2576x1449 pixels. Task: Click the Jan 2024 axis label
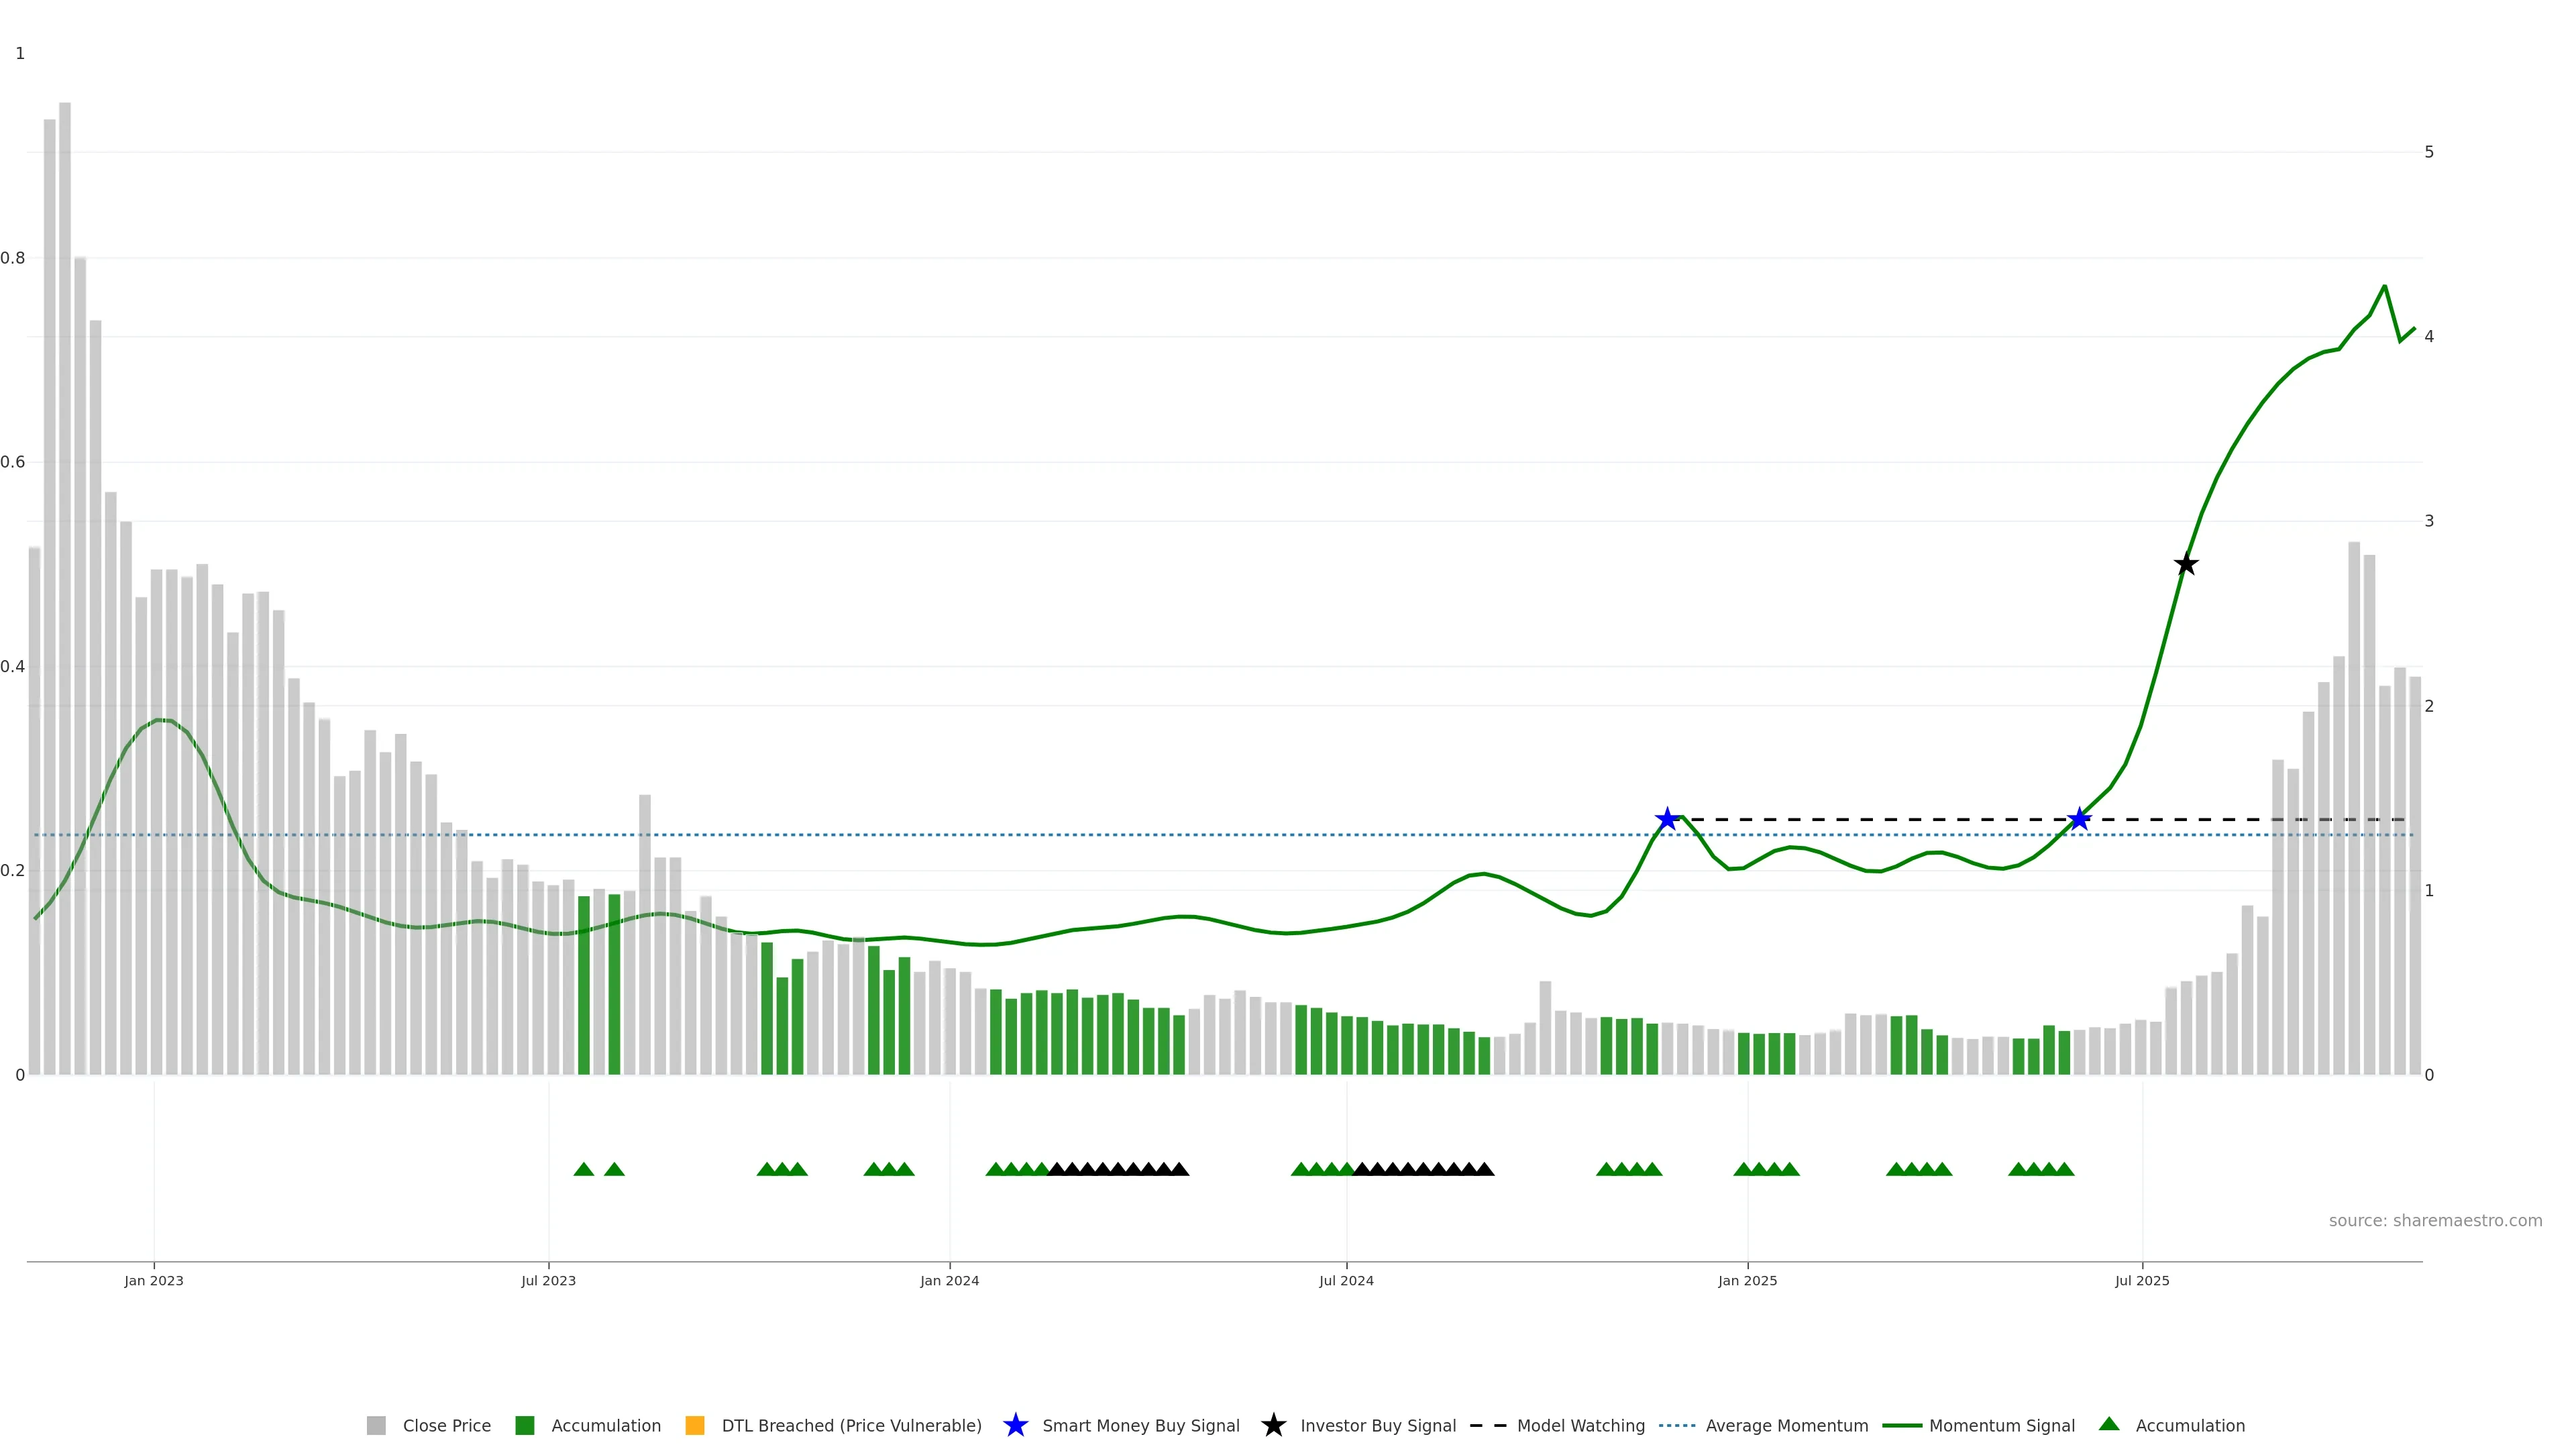coord(949,1281)
